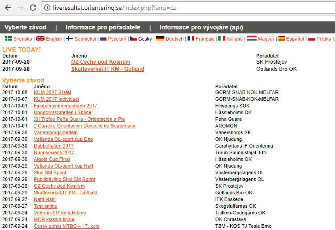Switch language to Suomeksi
Viewport: 335px width, 230px height.
(85, 39)
